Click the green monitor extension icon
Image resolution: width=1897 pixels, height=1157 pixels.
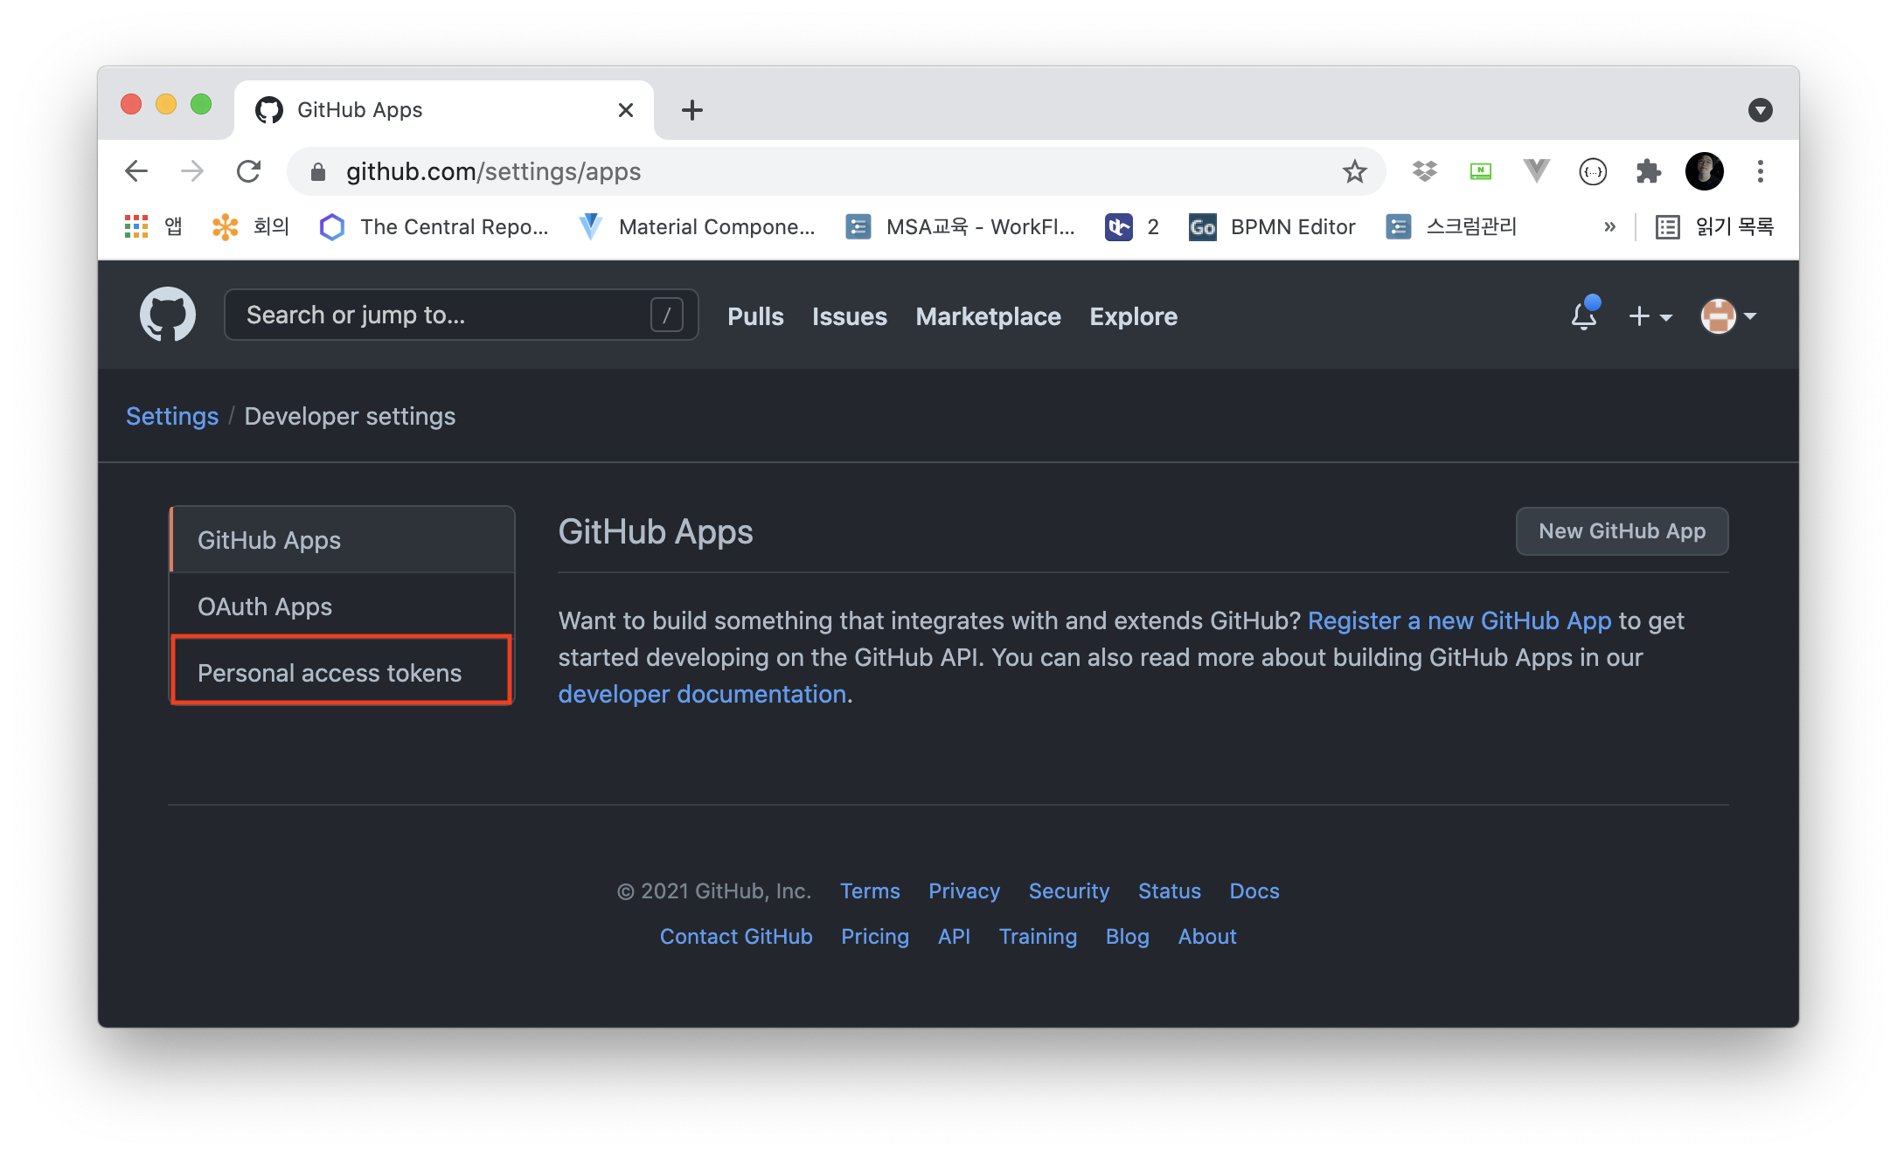tap(1480, 171)
